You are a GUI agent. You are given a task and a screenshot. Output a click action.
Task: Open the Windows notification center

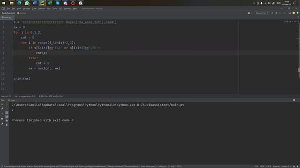295,3
